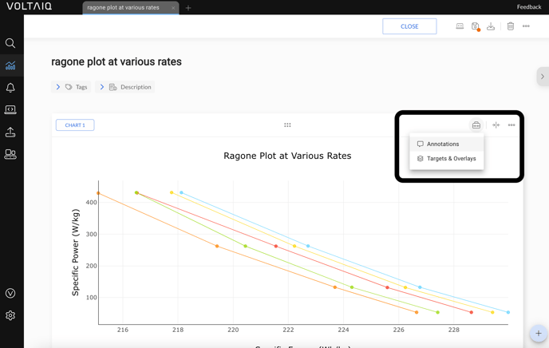
Task: Open the devices icon in the sidebar
Action: click(x=10, y=155)
